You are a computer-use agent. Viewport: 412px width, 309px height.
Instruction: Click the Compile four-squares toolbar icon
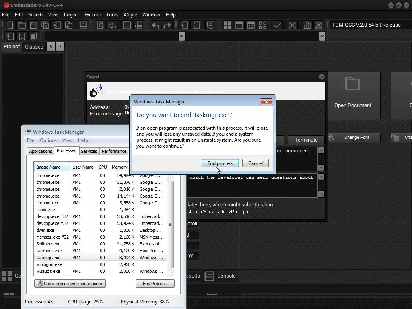pyautogui.click(x=228, y=25)
